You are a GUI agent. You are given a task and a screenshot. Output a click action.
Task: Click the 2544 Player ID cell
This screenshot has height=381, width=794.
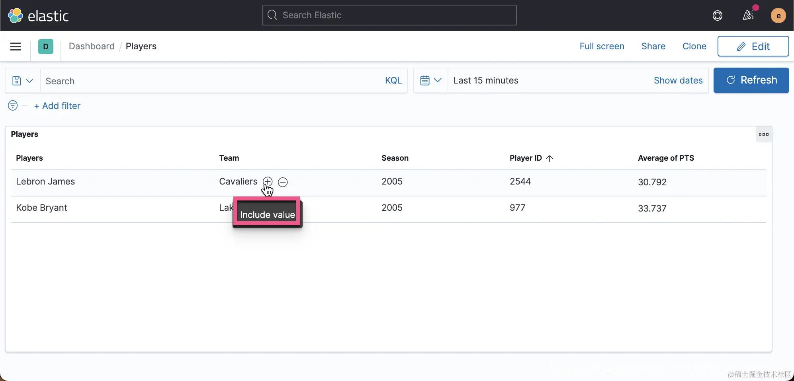click(x=520, y=181)
